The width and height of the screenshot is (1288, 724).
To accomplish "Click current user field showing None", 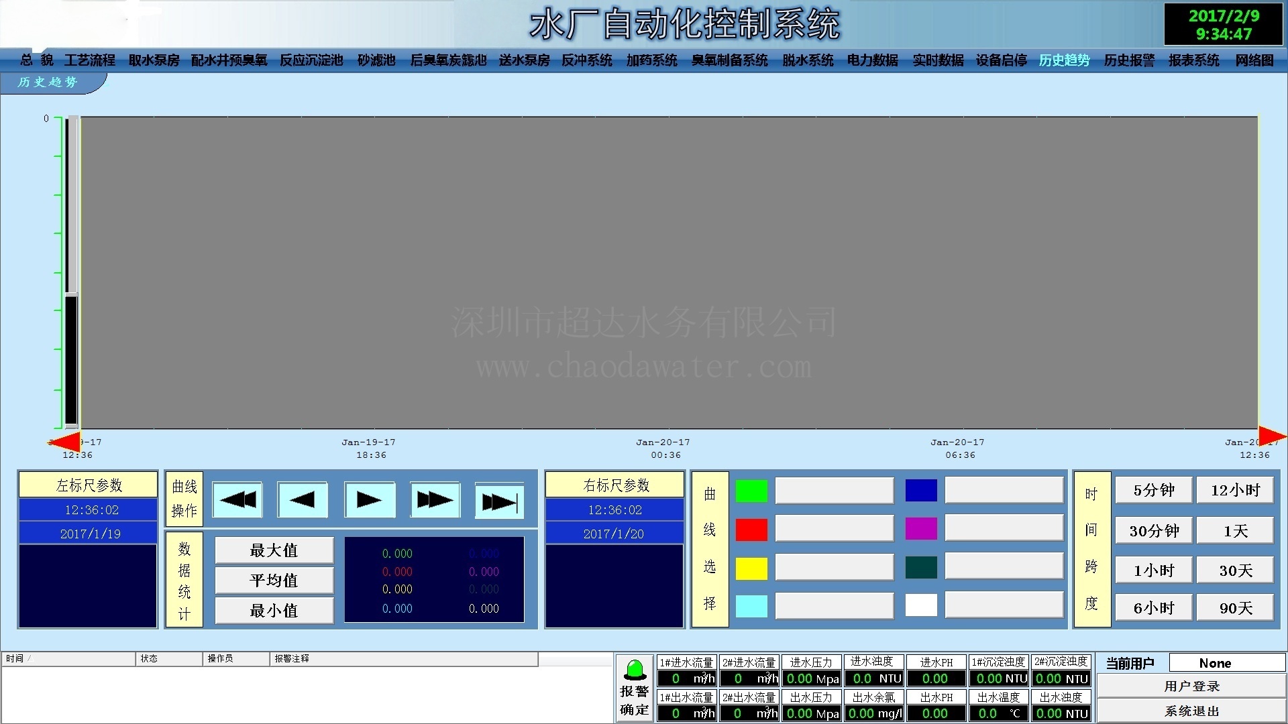I will pos(1226,663).
